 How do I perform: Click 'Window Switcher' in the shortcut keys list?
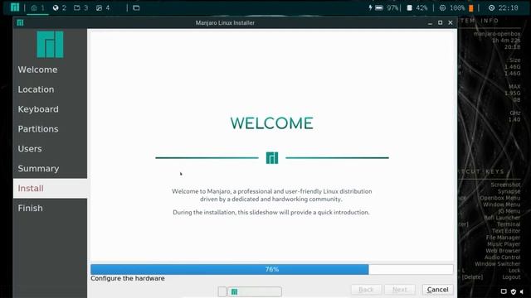pyautogui.click(x=498, y=264)
